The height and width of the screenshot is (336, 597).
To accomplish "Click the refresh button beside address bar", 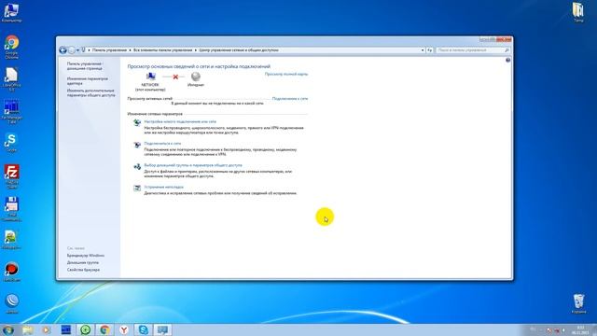I will tap(429, 50).
